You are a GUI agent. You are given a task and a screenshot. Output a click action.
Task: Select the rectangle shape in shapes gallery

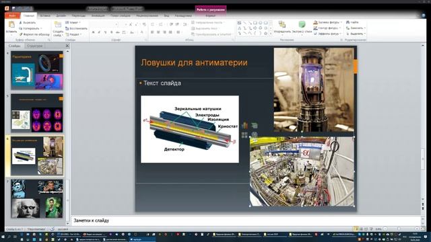(255, 23)
